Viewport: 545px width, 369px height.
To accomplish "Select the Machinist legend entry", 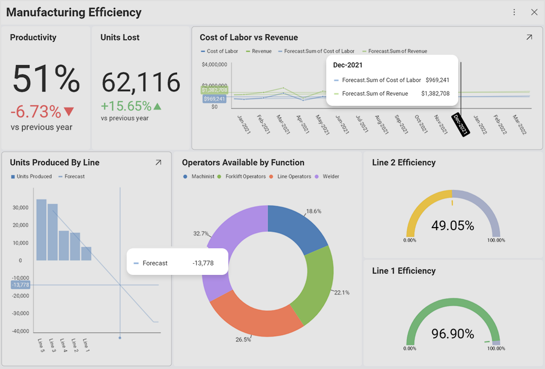I will 202,177.
